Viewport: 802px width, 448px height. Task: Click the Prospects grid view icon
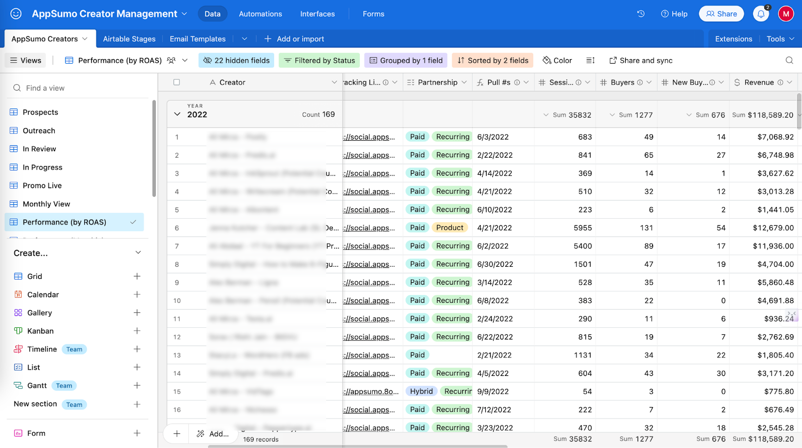coord(14,112)
